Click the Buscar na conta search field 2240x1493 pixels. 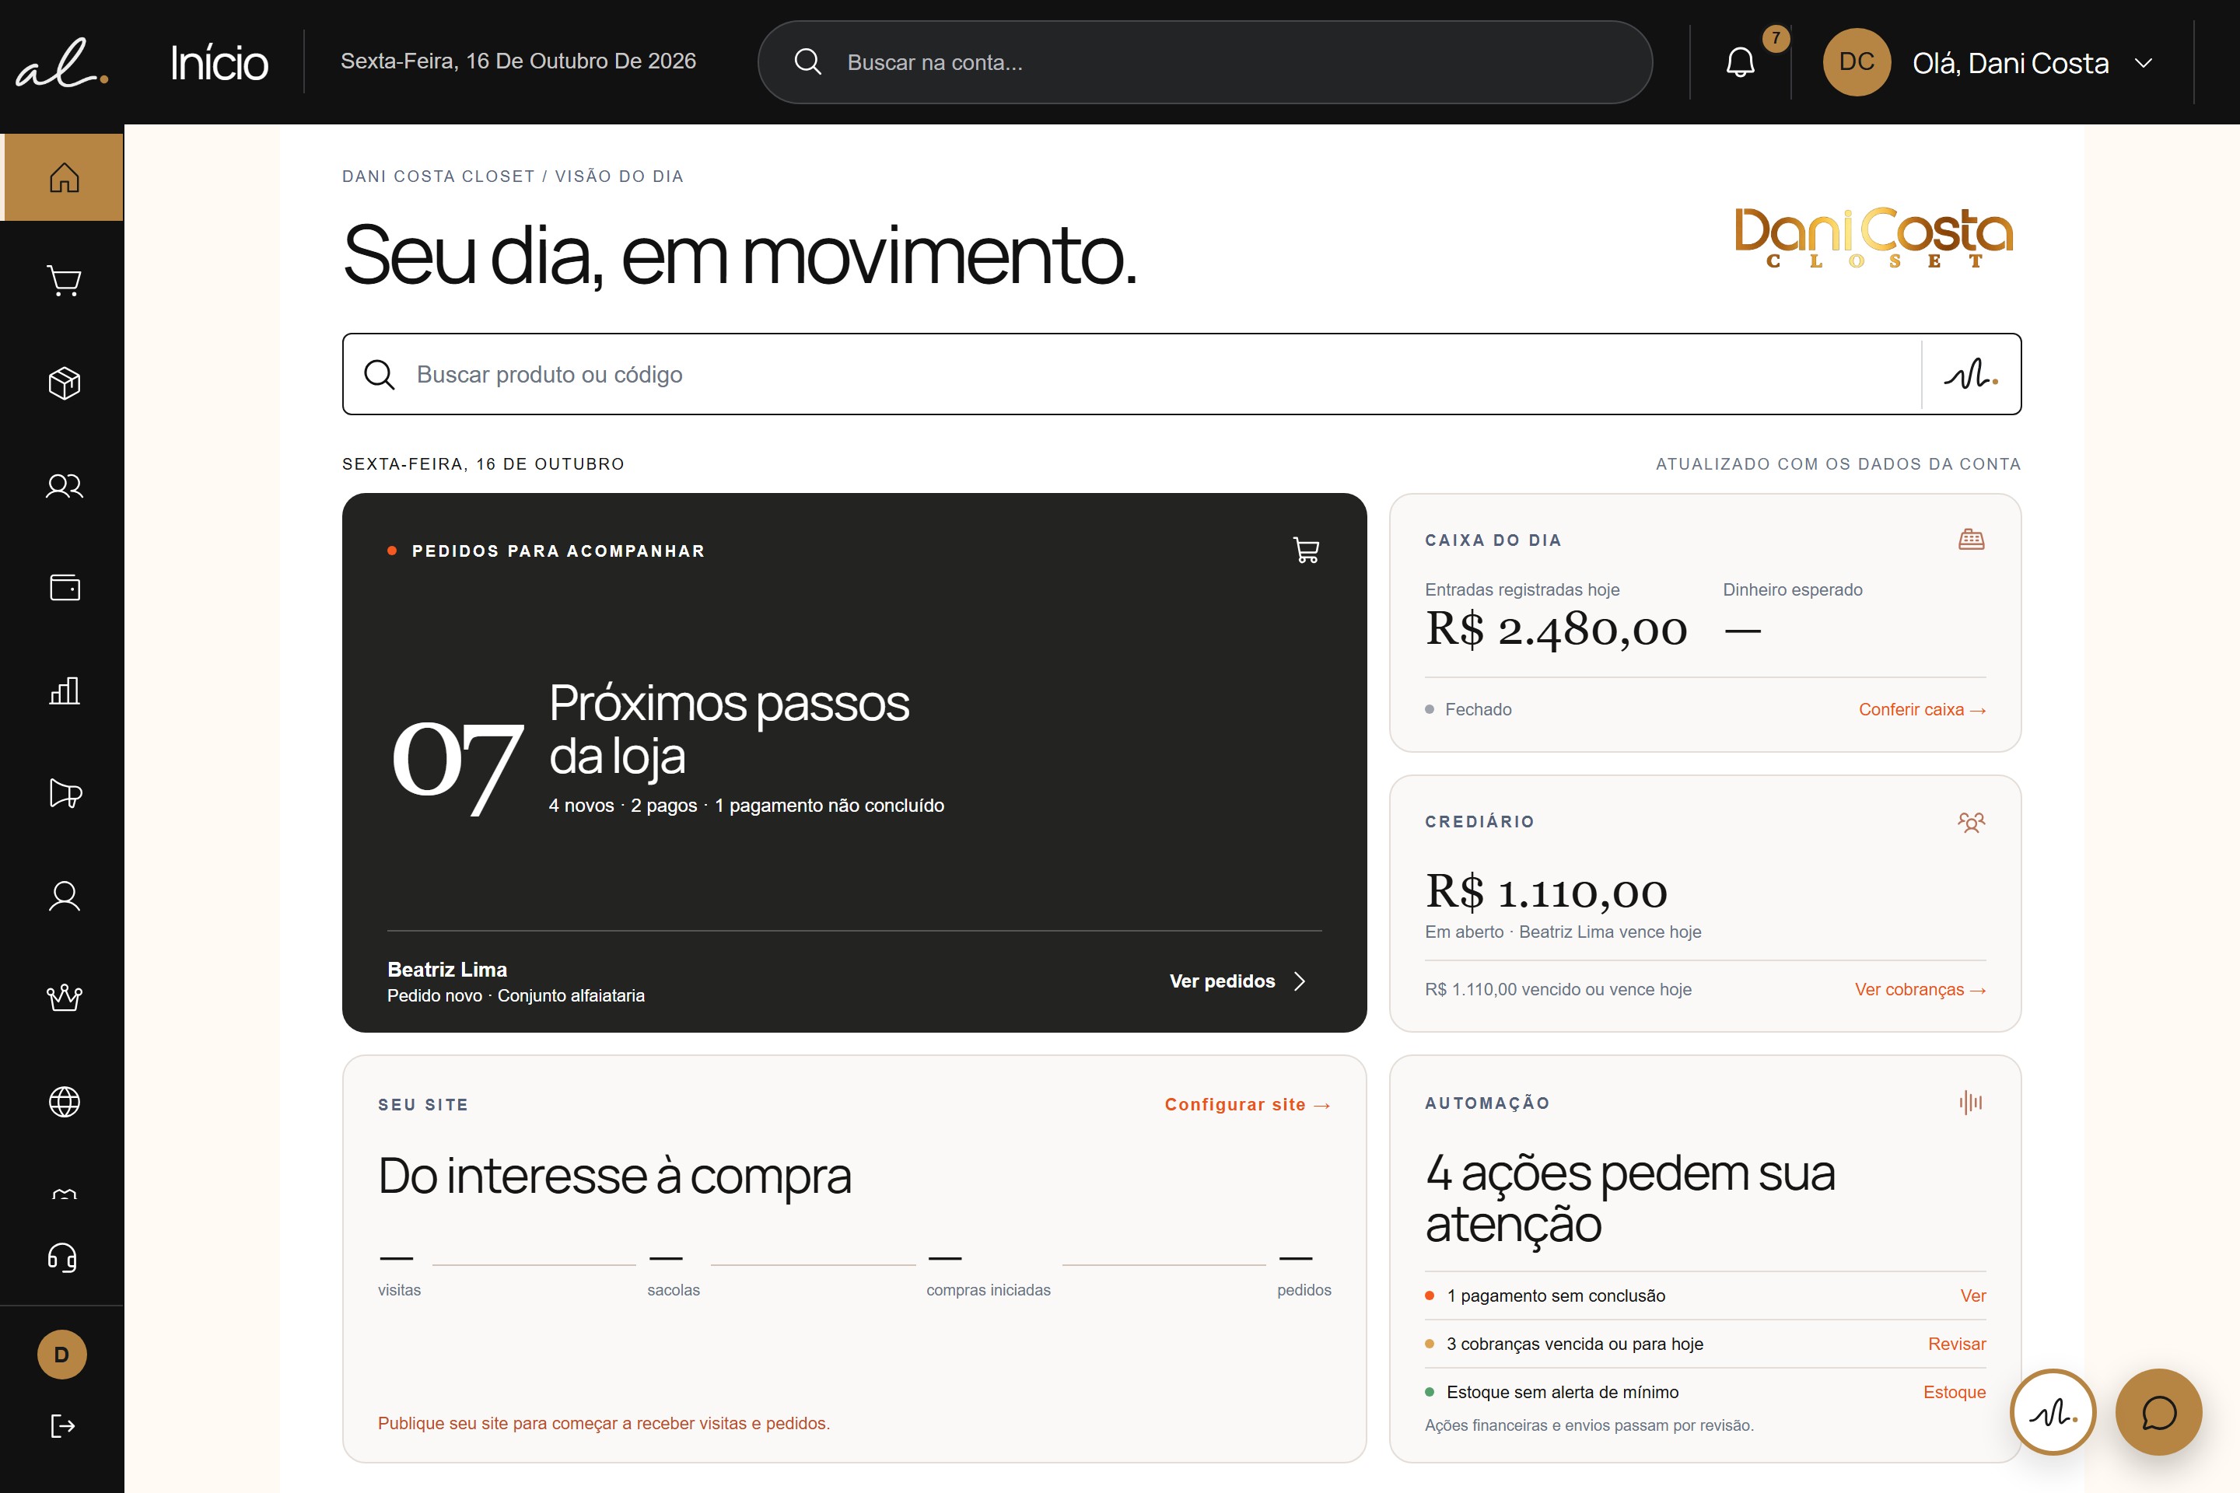coord(1204,62)
